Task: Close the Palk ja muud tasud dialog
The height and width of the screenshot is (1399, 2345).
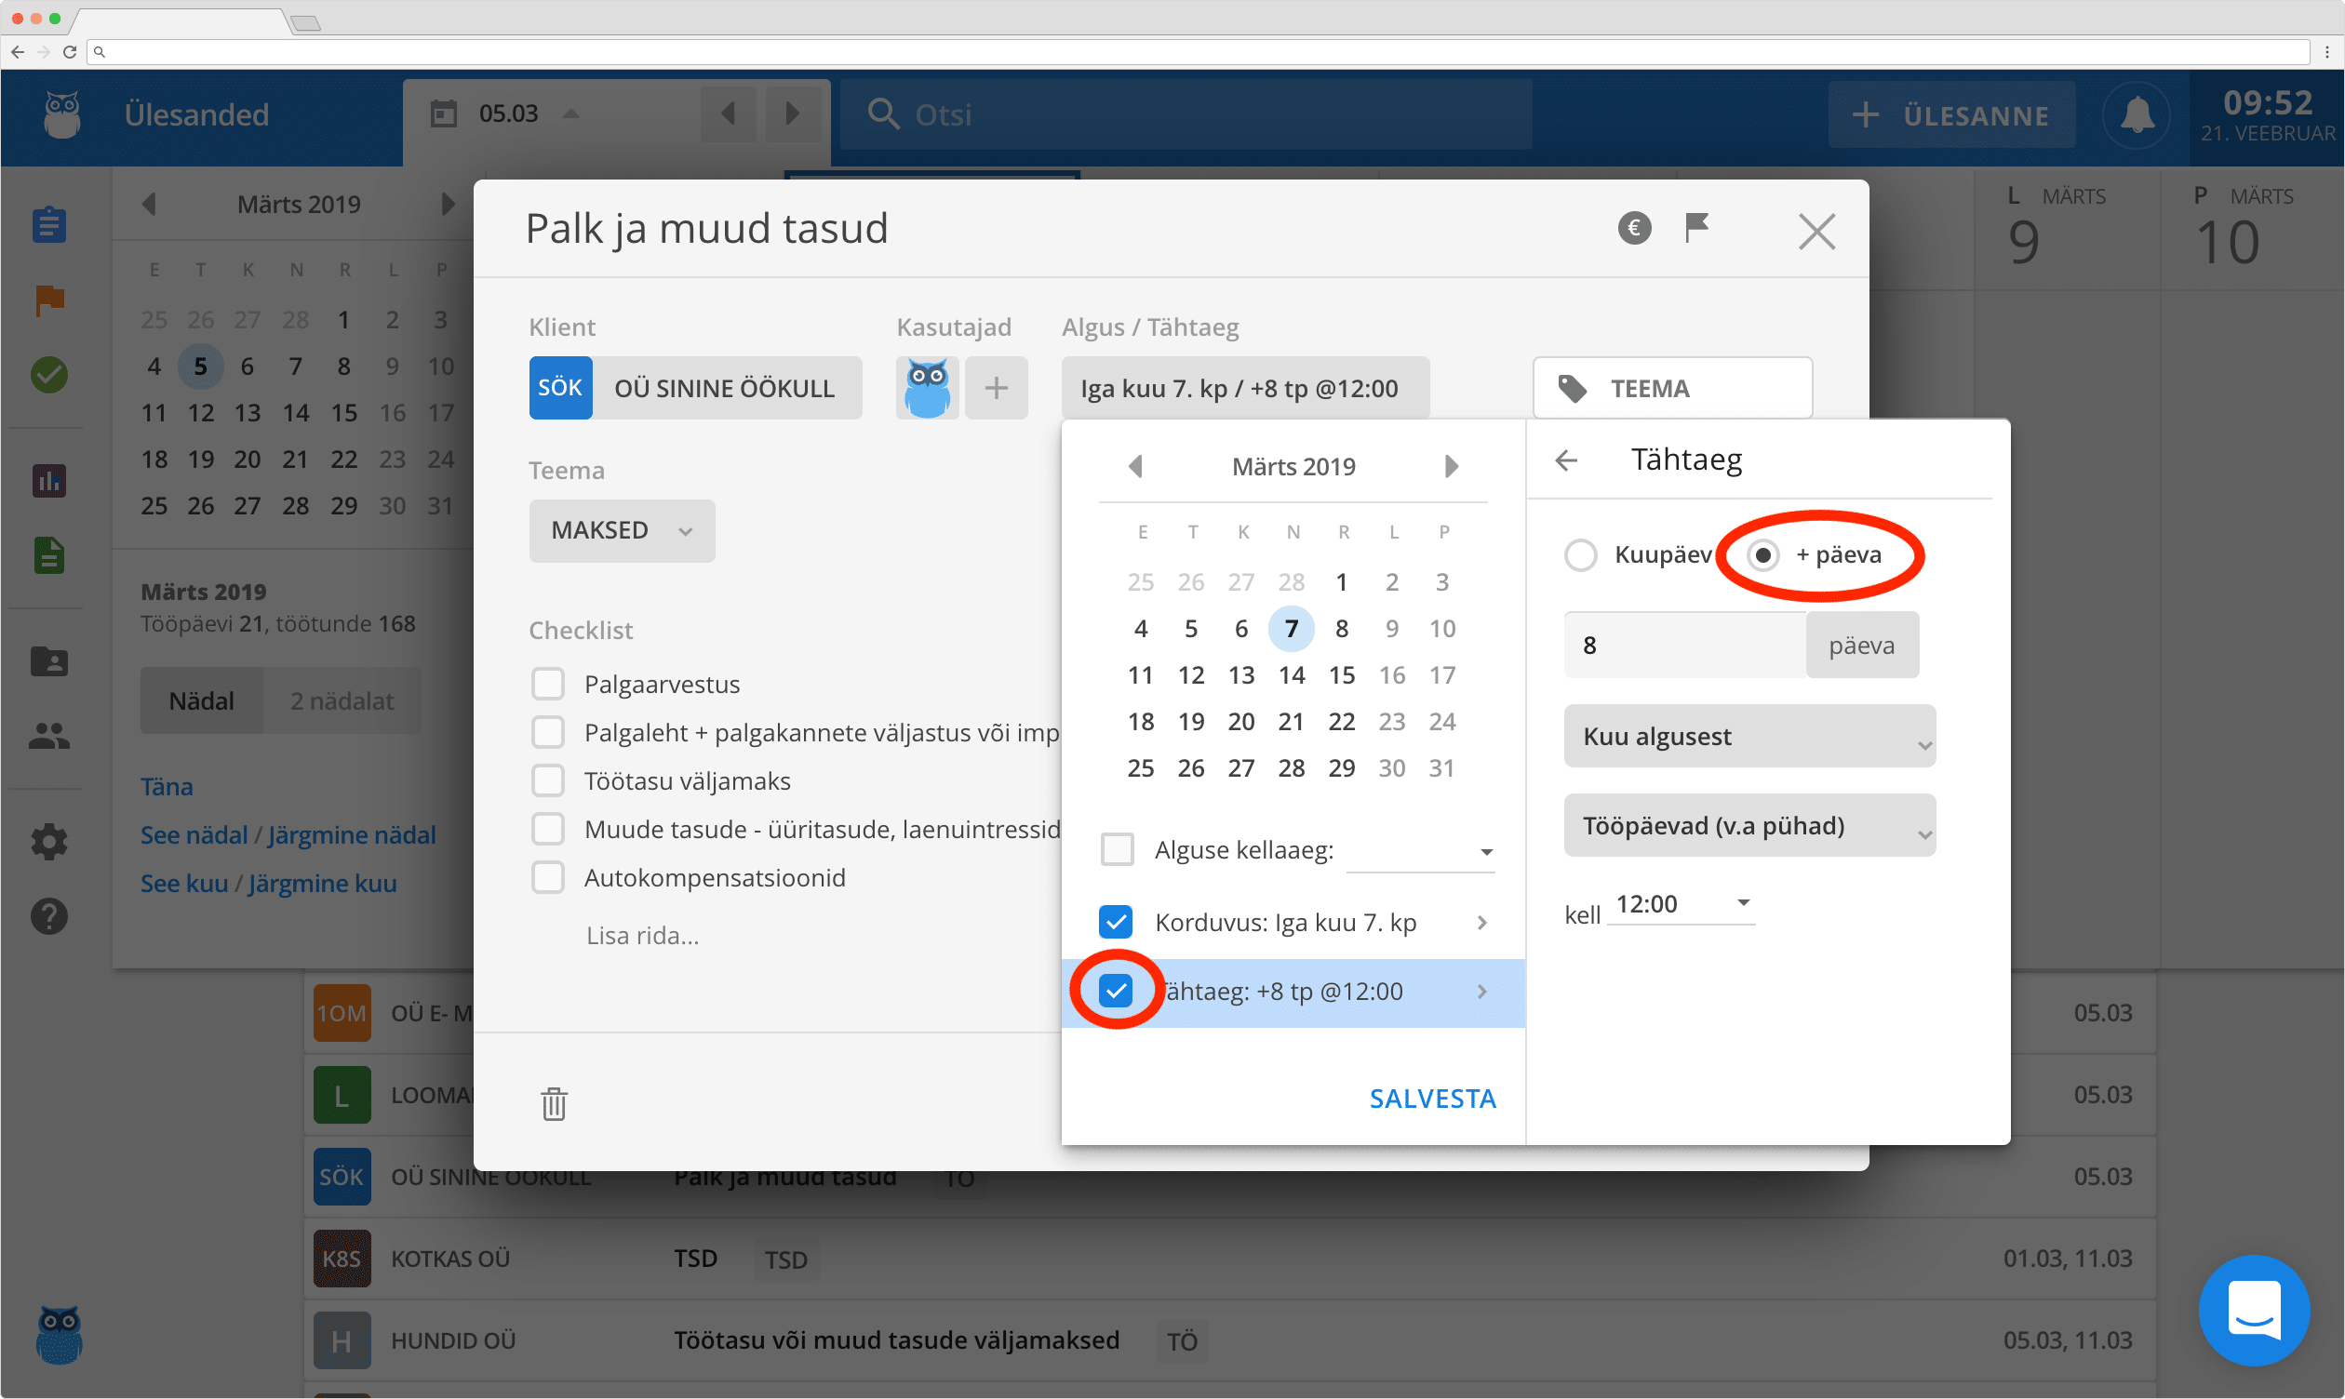Action: [1816, 231]
